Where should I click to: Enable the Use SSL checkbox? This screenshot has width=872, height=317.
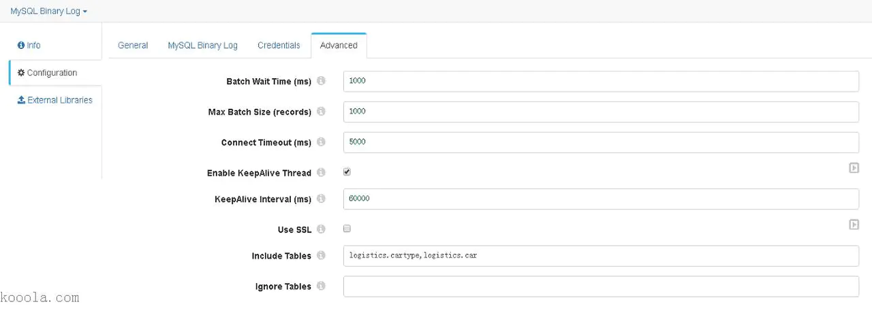click(x=347, y=229)
